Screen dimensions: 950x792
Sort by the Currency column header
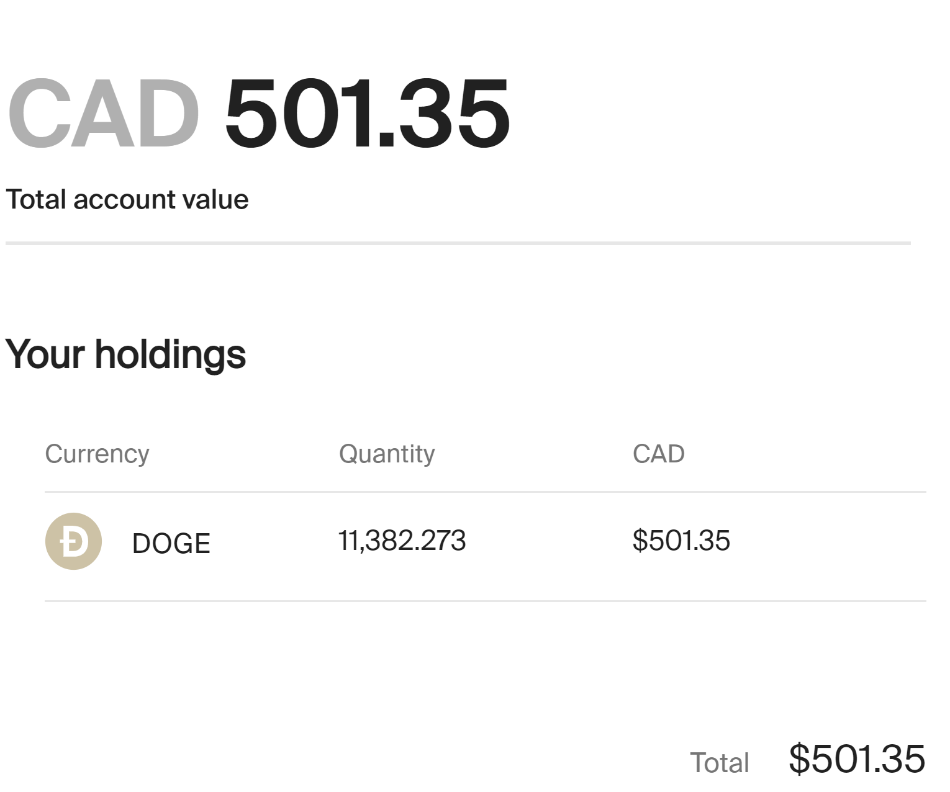(x=97, y=454)
